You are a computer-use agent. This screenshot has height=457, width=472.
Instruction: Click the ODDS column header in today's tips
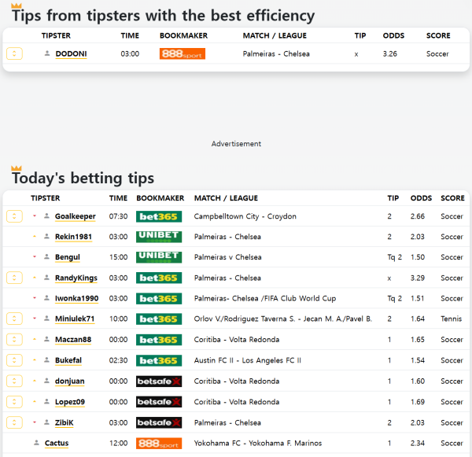(x=421, y=198)
